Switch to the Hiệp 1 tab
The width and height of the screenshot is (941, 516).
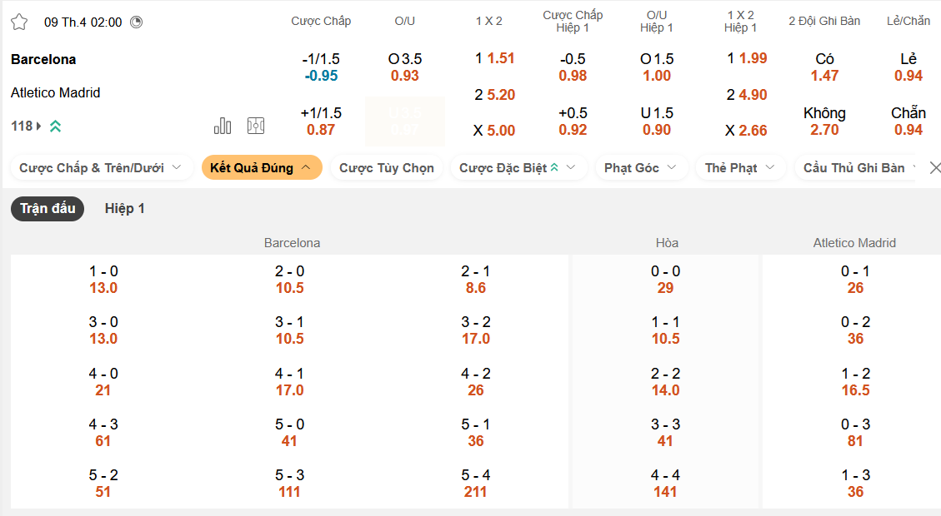(125, 208)
